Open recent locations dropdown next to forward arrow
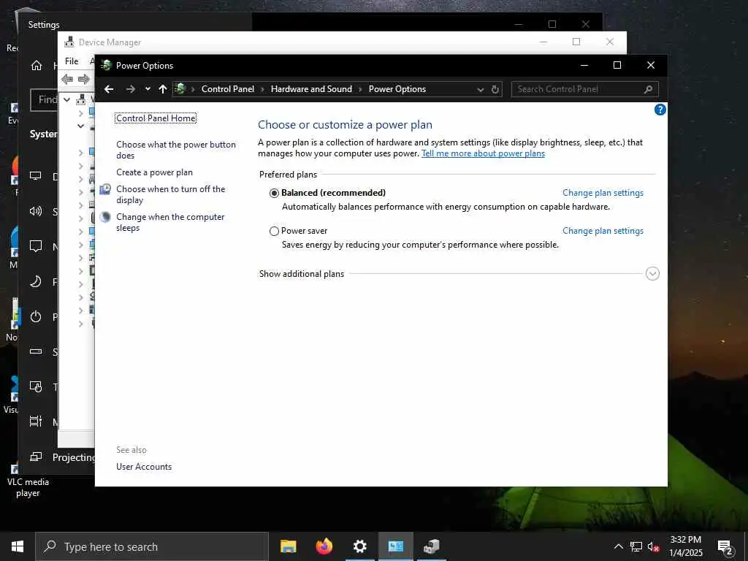Image resolution: width=748 pixels, height=561 pixels. 148,89
